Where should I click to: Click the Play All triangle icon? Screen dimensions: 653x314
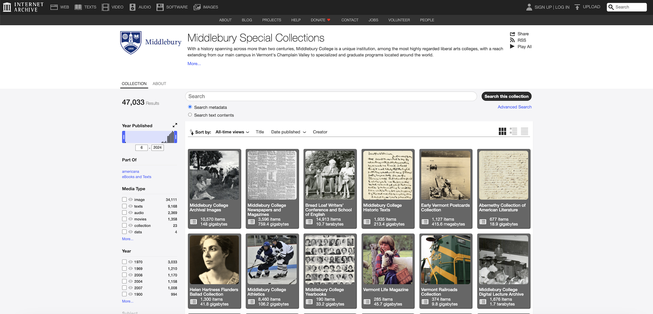pos(512,46)
